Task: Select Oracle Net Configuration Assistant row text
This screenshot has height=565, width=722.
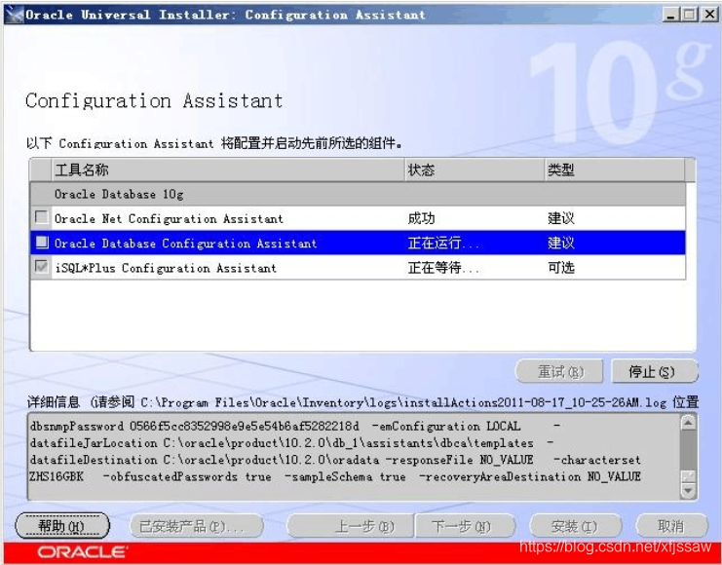Action: 169,218
